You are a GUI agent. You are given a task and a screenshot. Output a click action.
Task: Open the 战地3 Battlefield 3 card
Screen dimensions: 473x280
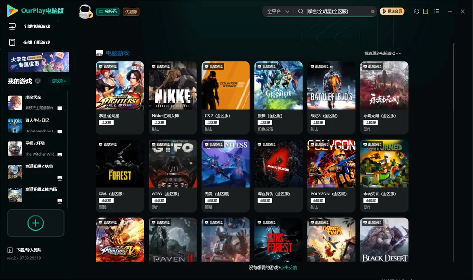click(x=332, y=98)
